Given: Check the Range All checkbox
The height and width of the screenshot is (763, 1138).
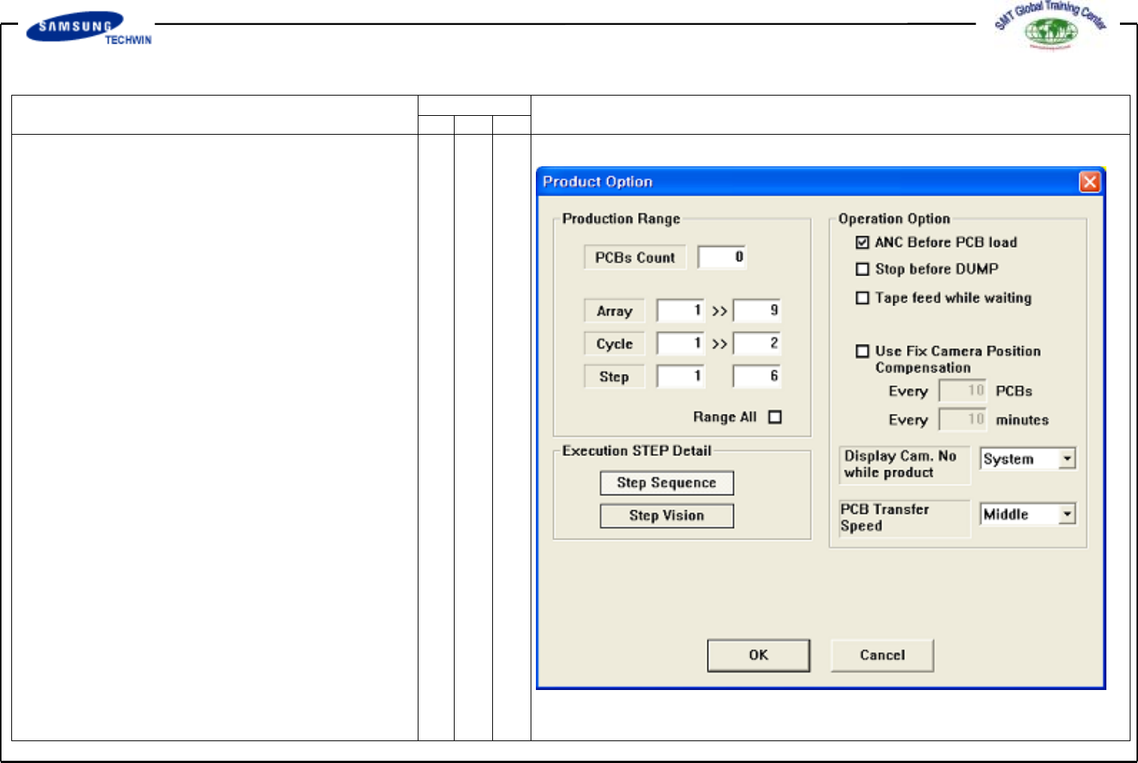Looking at the screenshot, I should [775, 417].
